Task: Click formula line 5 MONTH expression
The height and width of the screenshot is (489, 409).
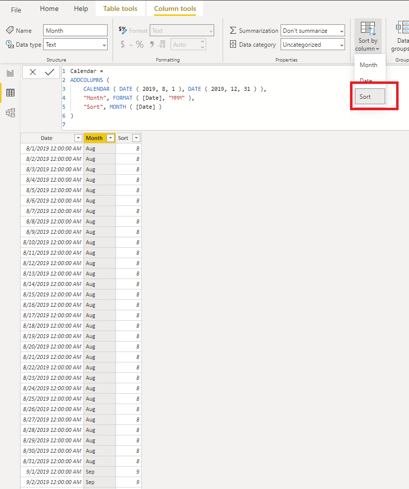Action: pos(135,107)
